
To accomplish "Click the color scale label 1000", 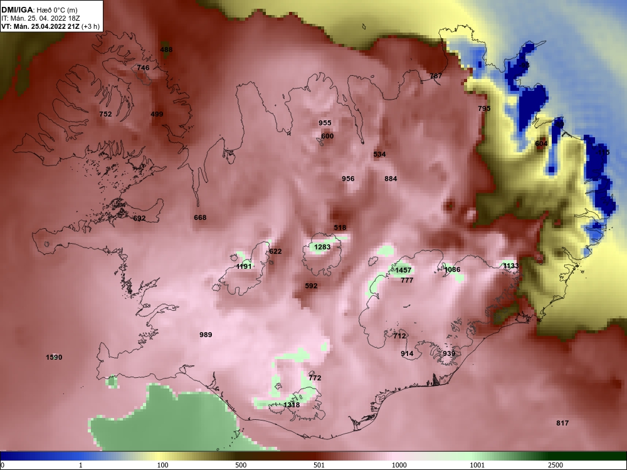I will 399,465.
